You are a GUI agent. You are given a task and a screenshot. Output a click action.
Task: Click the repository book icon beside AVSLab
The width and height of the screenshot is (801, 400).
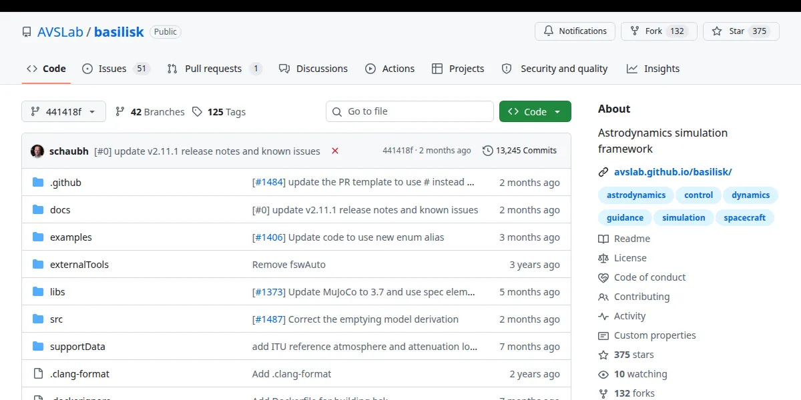[x=27, y=32]
